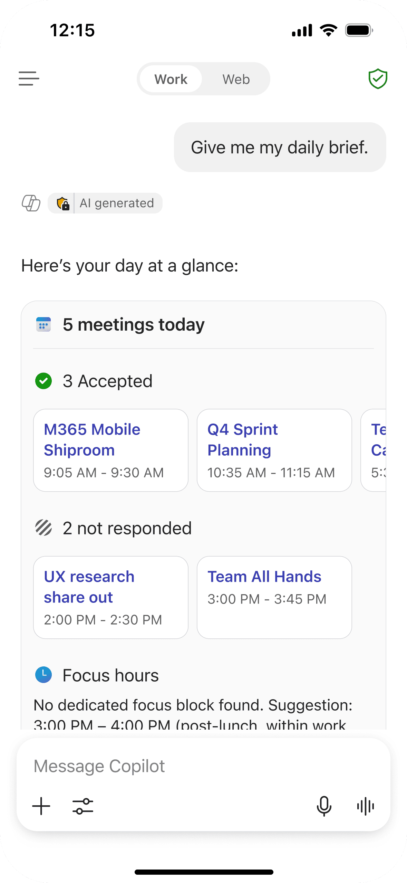
Task: Start voice mode with waveform icon
Action: [x=366, y=806]
